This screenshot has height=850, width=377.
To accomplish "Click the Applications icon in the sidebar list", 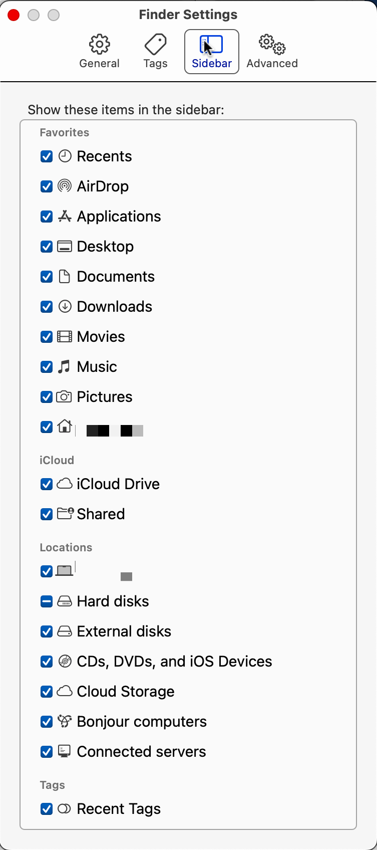I will 65,216.
